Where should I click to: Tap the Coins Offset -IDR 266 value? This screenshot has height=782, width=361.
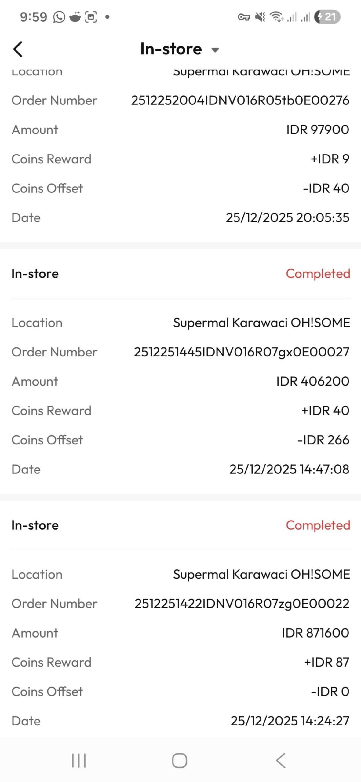(x=323, y=440)
